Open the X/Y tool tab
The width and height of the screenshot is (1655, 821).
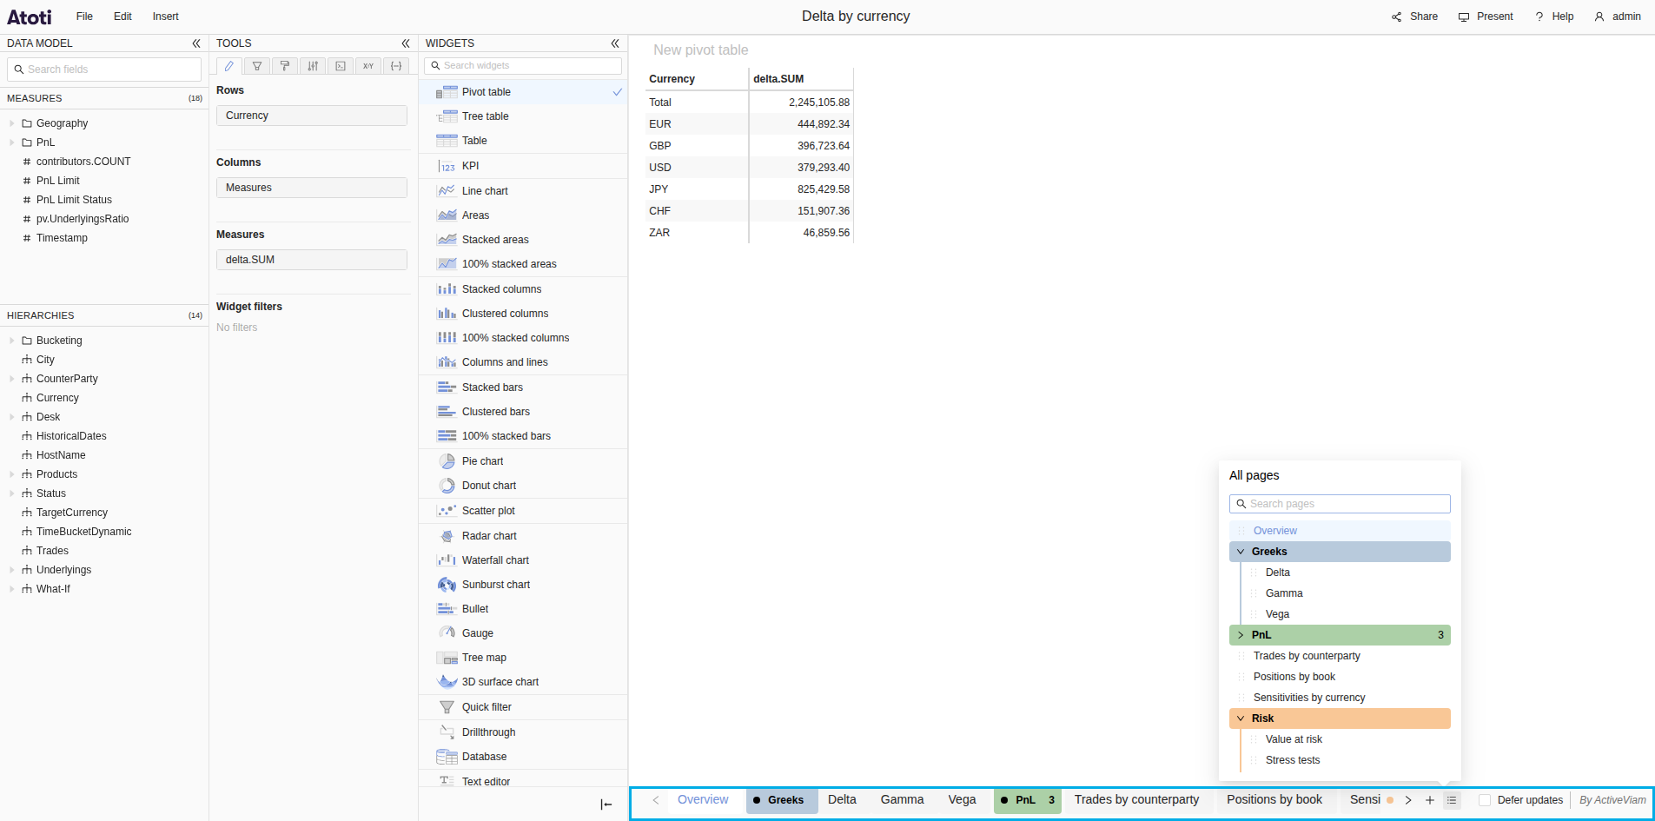[368, 66]
